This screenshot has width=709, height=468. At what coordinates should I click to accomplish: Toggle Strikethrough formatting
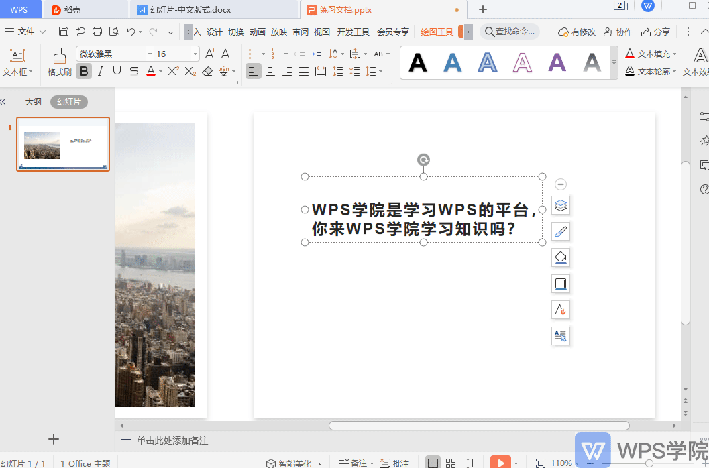pos(134,71)
